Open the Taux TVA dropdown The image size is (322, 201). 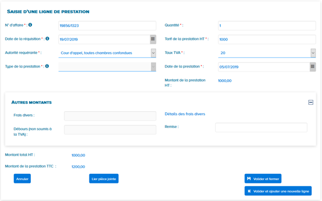pos(313,53)
